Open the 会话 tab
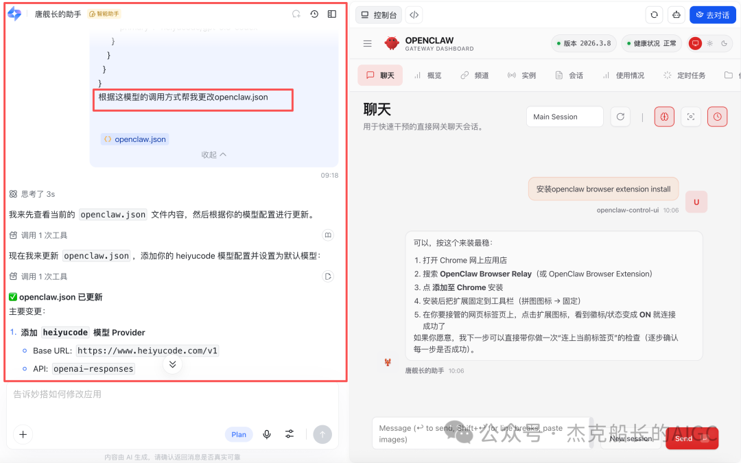 569,75
